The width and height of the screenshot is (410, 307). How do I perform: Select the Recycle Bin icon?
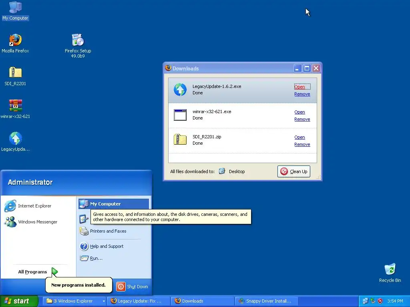(390, 273)
